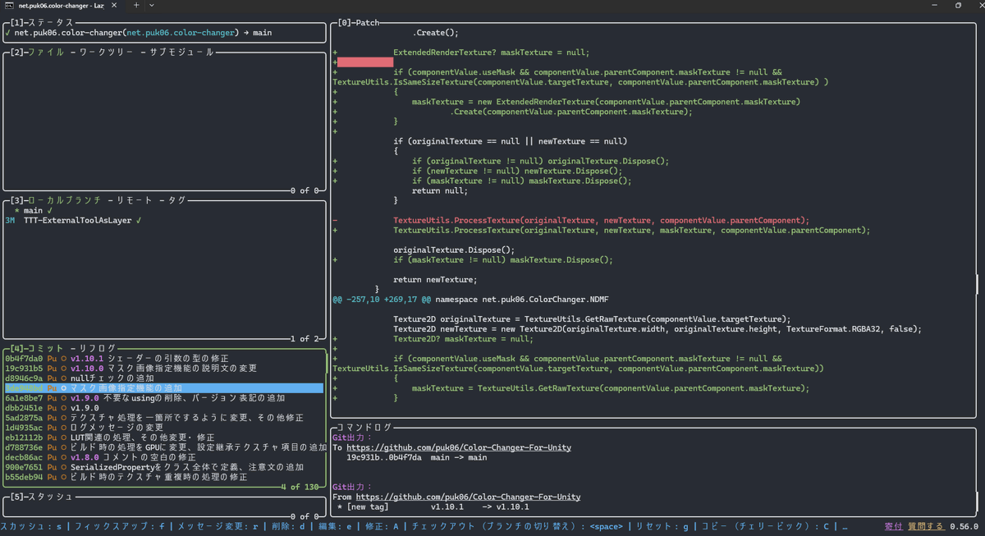
Task: Click the Patch panel scrollbar
Action: point(978,283)
